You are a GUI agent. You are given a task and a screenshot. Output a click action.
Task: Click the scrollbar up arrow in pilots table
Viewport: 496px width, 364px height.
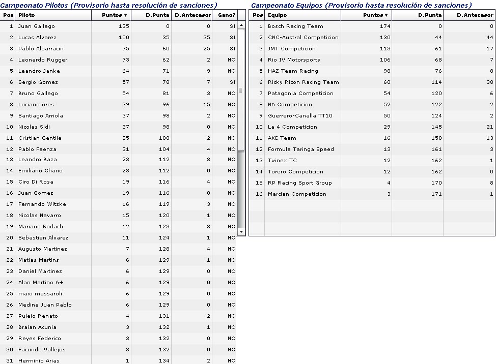coord(241,25)
